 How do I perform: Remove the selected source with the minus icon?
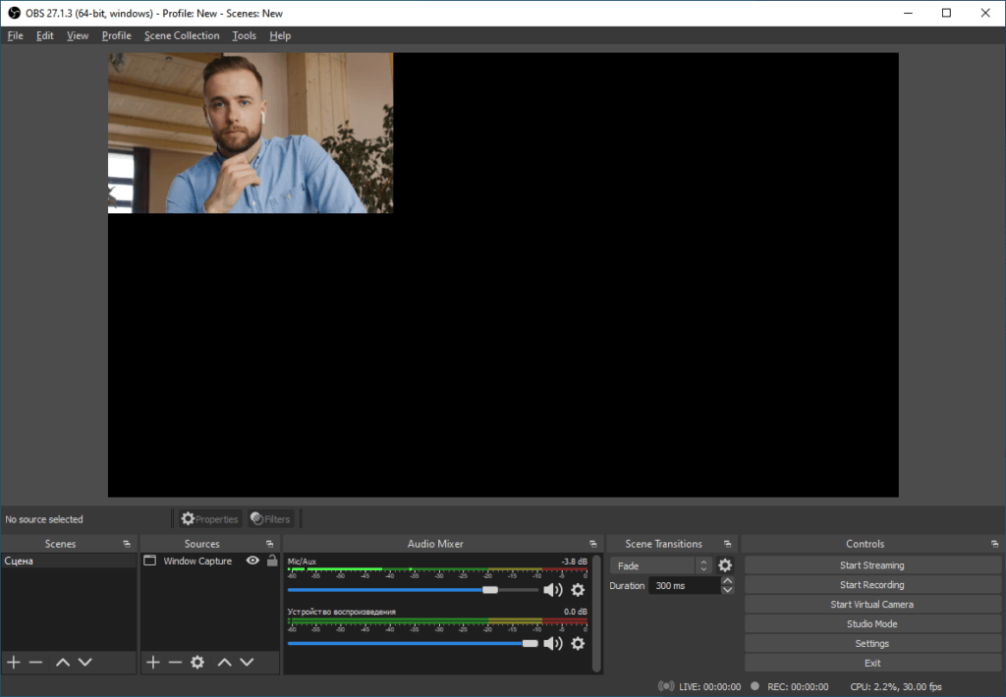click(x=175, y=662)
